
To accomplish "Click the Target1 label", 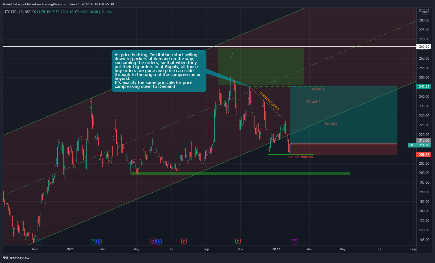I will click(331, 123).
